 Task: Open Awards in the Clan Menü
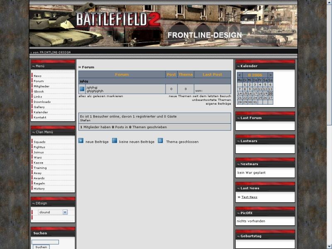pyautogui.click(x=39, y=178)
